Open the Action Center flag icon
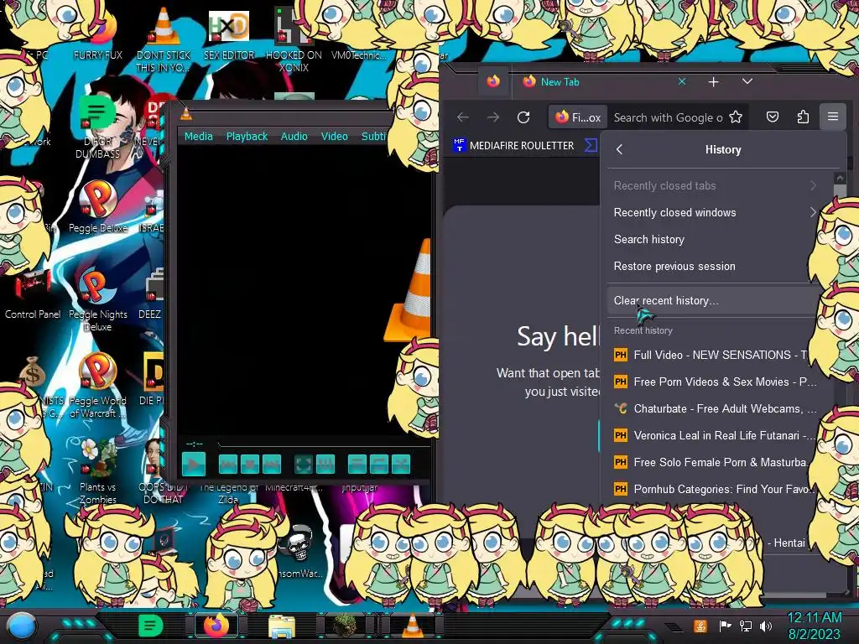 click(726, 626)
